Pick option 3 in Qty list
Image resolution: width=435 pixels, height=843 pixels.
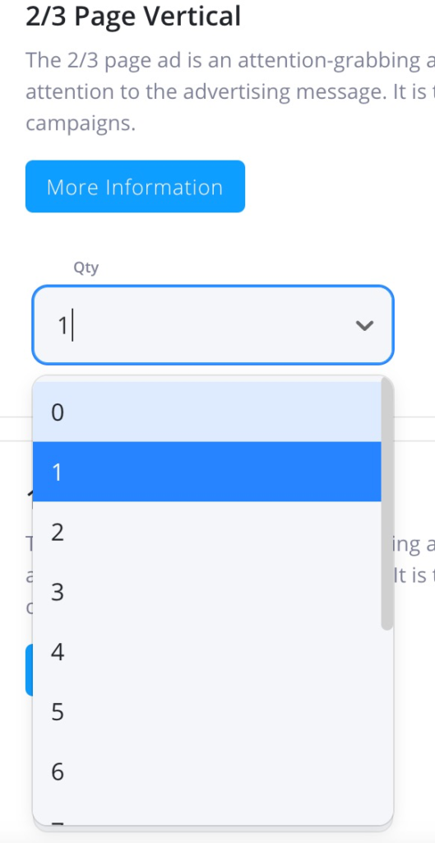pos(206,592)
